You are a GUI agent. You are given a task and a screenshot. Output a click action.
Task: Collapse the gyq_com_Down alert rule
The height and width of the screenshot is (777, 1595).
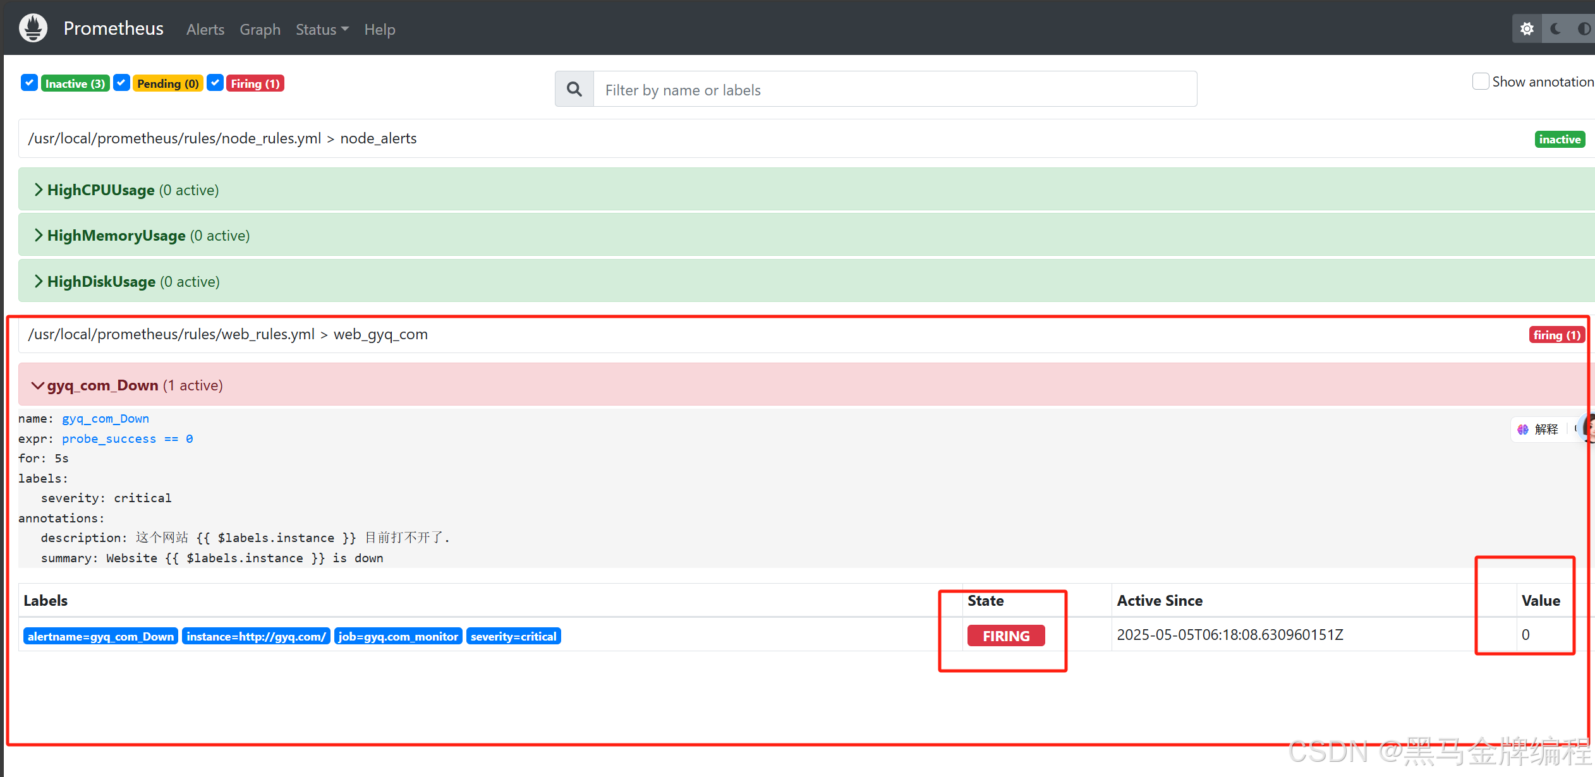102,385
